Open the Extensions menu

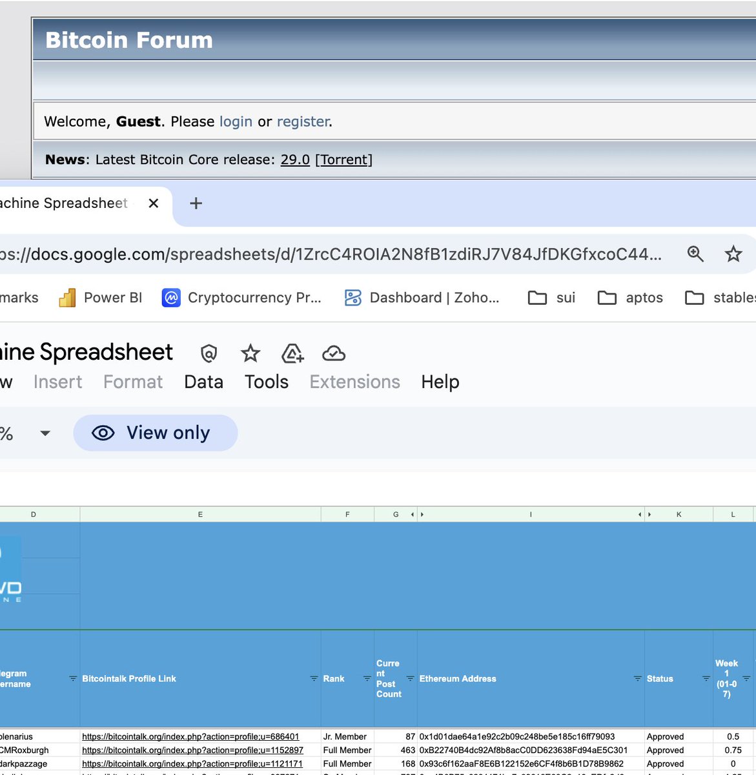click(355, 382)
